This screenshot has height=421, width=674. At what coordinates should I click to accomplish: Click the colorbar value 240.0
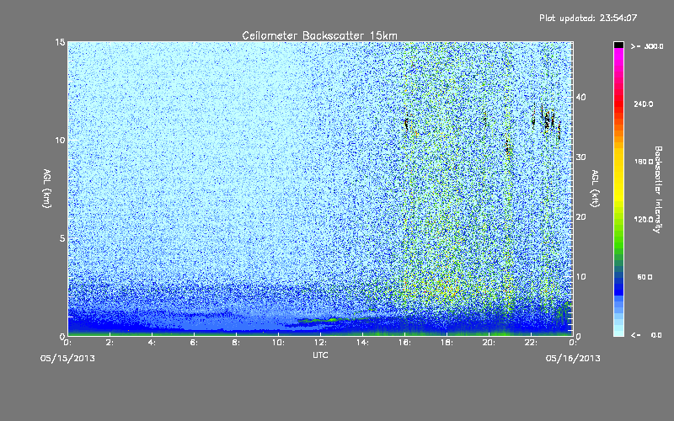tap(644, 104)
